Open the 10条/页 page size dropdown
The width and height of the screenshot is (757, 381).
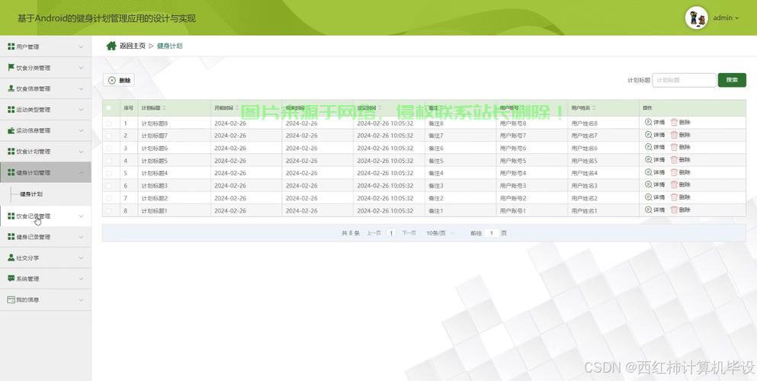pyautogui.click(x=441, y=233)
